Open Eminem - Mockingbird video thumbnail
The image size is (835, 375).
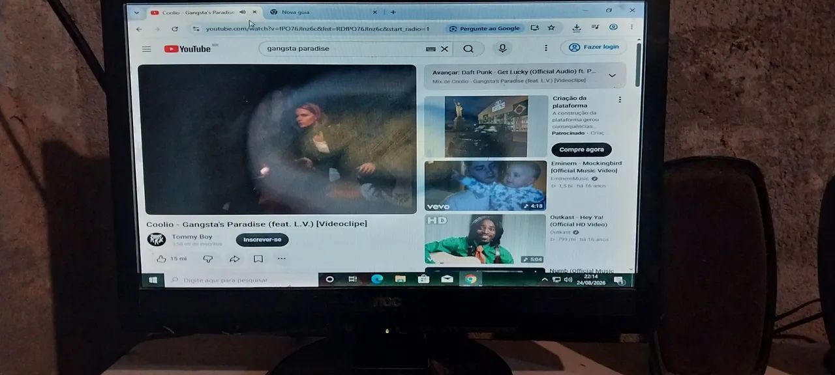(x=485, y=186)
